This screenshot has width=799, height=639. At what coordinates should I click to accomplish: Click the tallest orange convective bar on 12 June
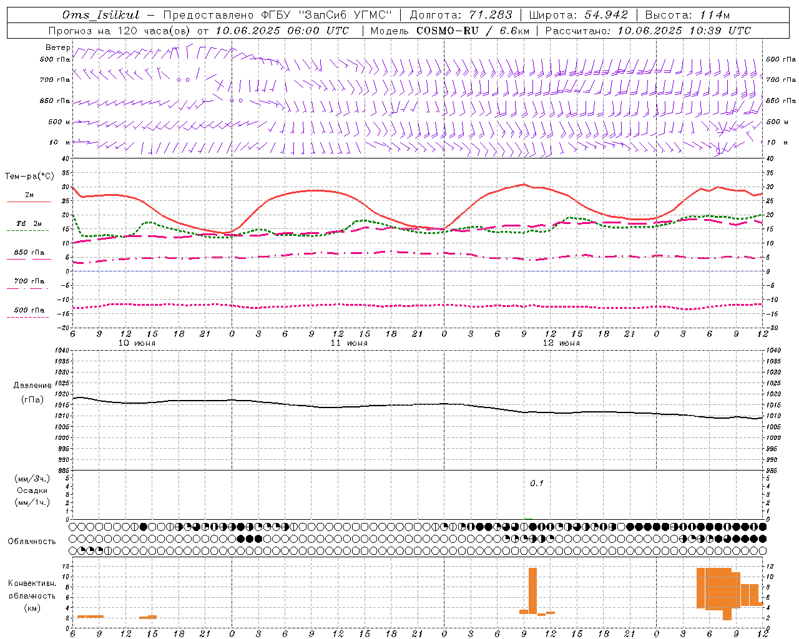(x=532, y=590)
